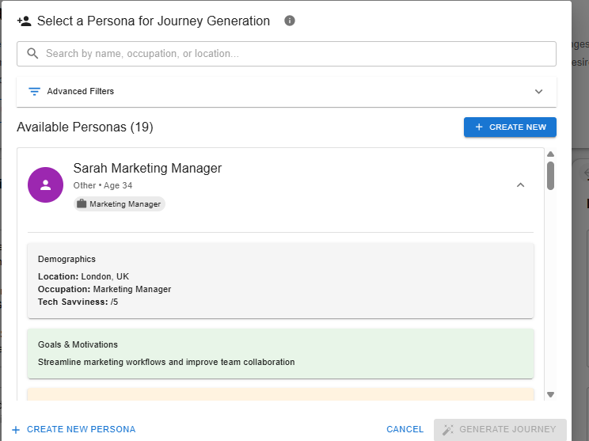Open the Advanced Filters panel
The width and height of the screenshot is (589, 441).
[x=80, y=91]
